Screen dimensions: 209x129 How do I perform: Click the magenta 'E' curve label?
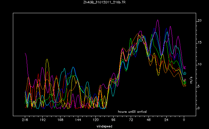point(185,68)
